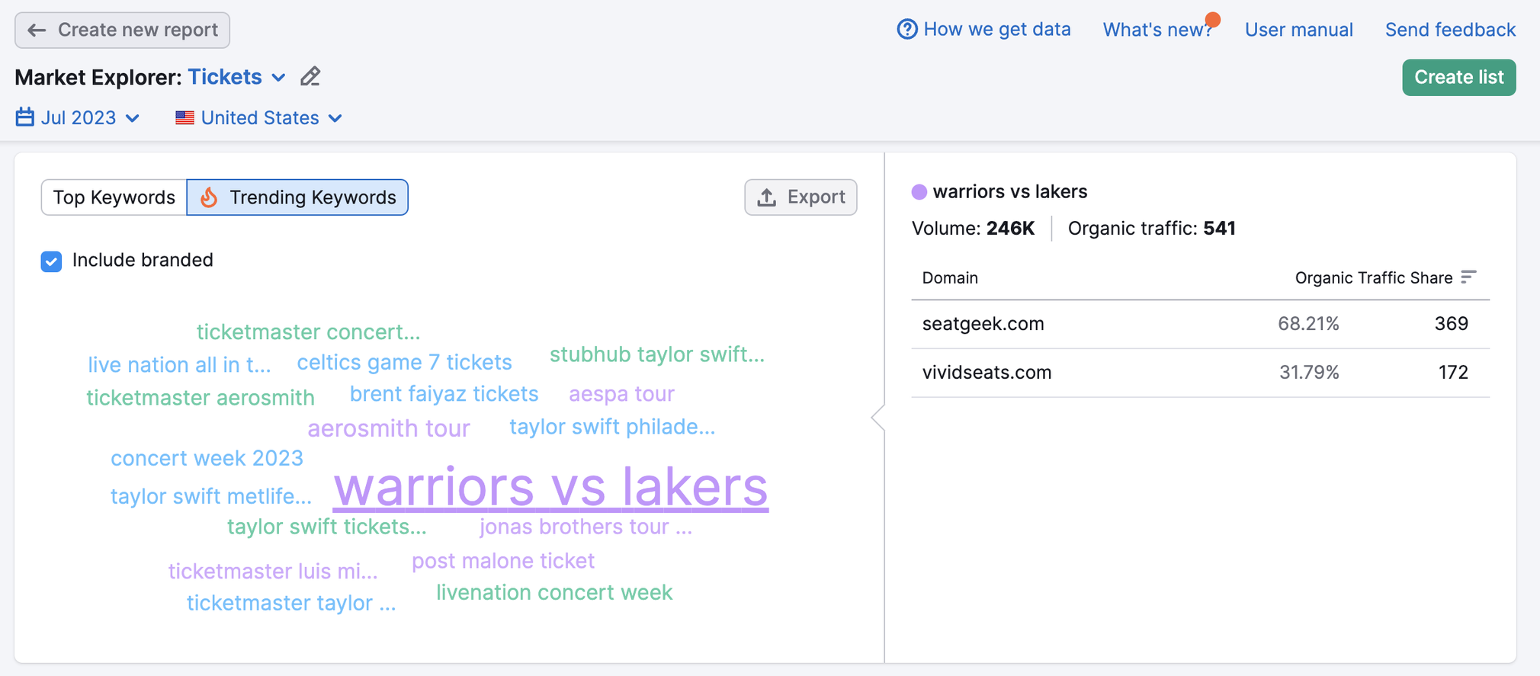The height and width of the screenshot is (676, 1540).
Task: Click the calendar icon next to Jul 2023
Action: pyautogui.click(x=25, y=117)
